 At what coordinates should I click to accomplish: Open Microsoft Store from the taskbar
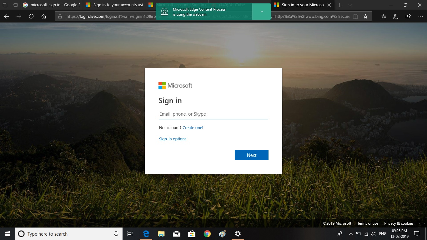click(192, 234)
